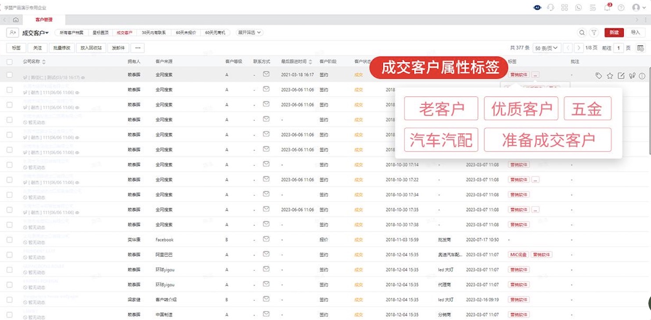This screenshot has height=320, width=651.
Task: Click the column settings icon beside pagination
Action: (x=640, y=47)
